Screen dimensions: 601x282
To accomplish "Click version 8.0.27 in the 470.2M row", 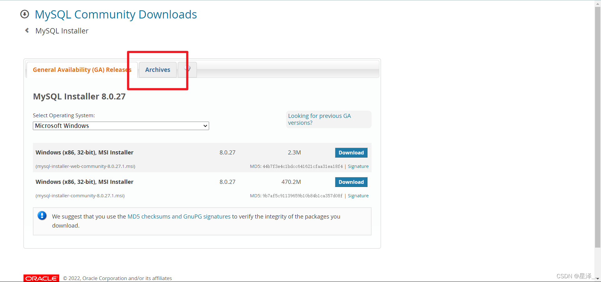I will (228, 182).
